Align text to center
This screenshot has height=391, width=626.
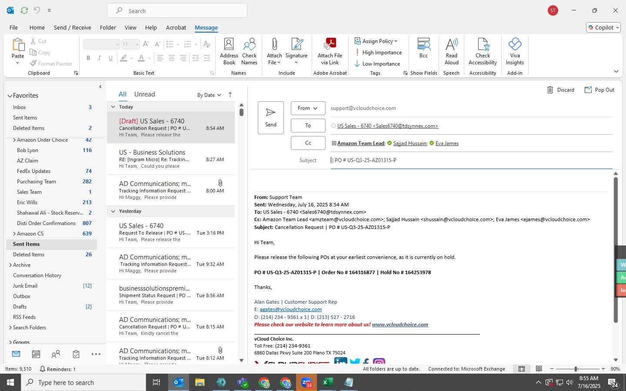(172, 58)
